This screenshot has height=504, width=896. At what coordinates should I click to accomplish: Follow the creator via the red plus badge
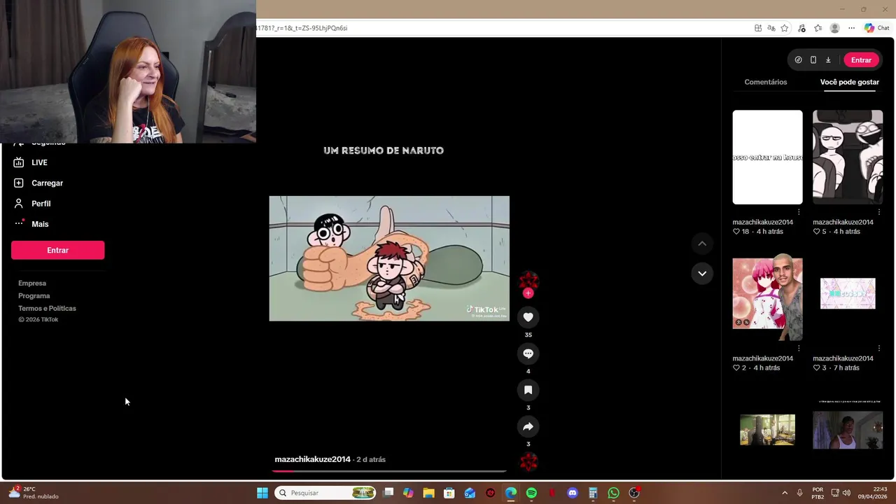click(528, 293)
